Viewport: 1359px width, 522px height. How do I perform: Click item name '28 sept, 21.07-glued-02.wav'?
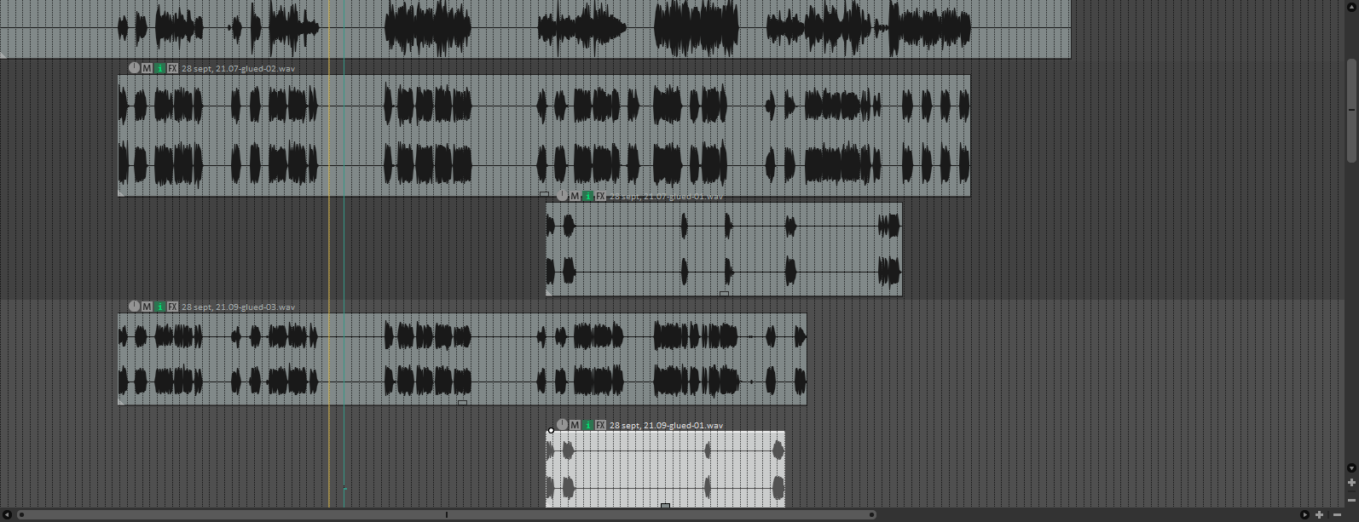238,68
